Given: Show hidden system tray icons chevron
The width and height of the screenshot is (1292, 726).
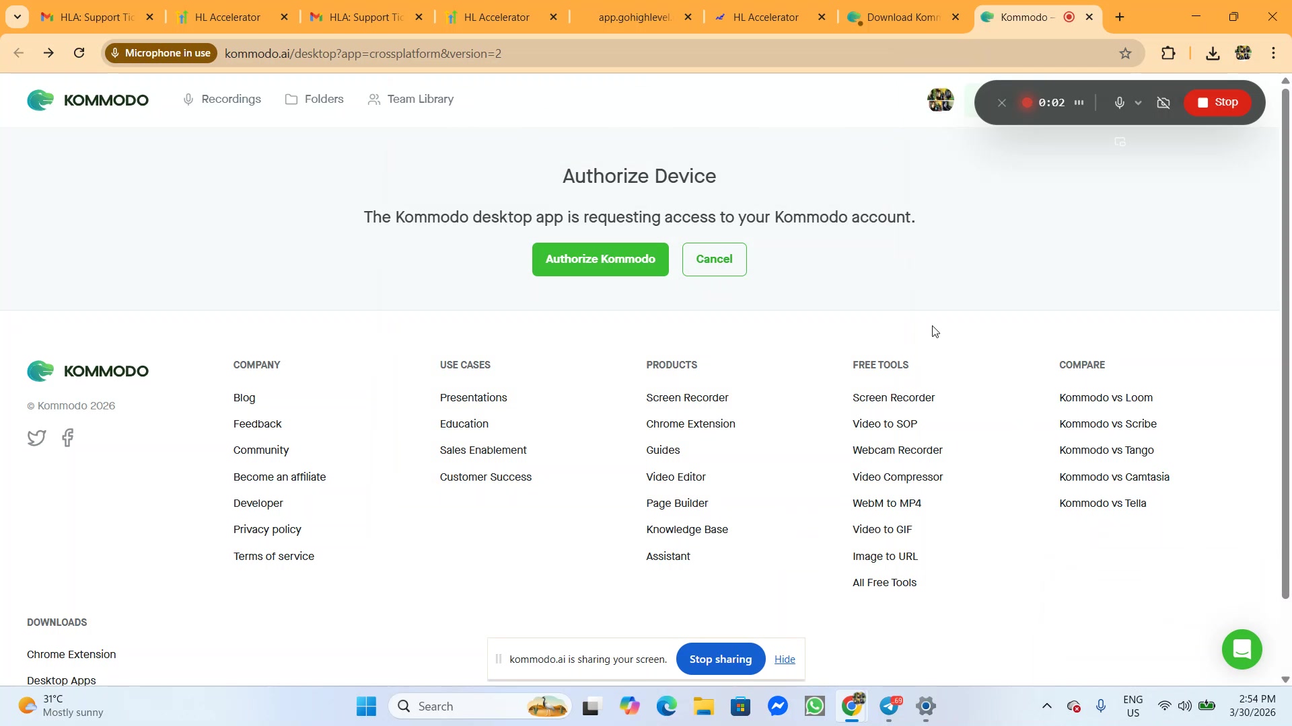Looking at the screenshot, I should coord(1046,707).
